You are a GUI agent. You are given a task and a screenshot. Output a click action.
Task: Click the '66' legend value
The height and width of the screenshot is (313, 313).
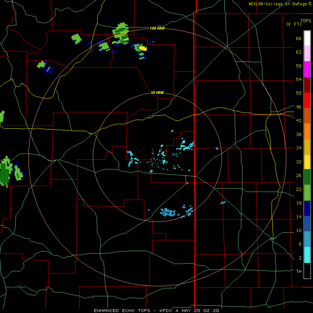pos(299,38)
